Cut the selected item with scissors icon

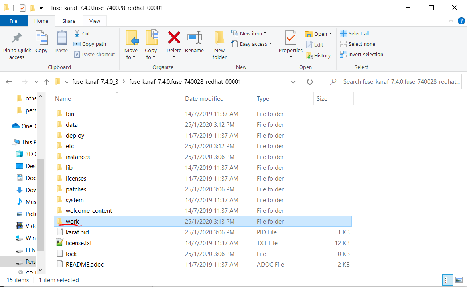82,33
